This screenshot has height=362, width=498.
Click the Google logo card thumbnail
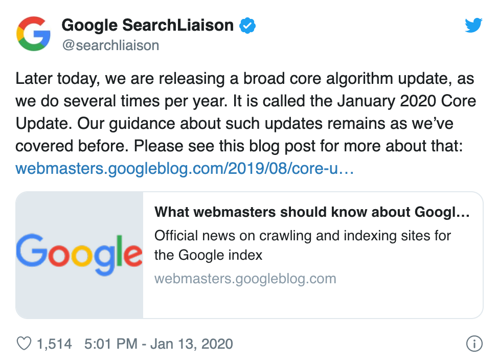click(80, 255)
